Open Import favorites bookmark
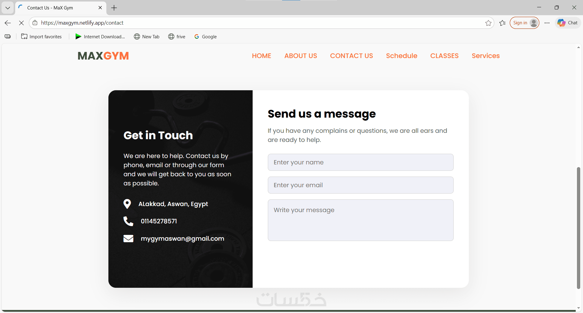 coord(41,36)
